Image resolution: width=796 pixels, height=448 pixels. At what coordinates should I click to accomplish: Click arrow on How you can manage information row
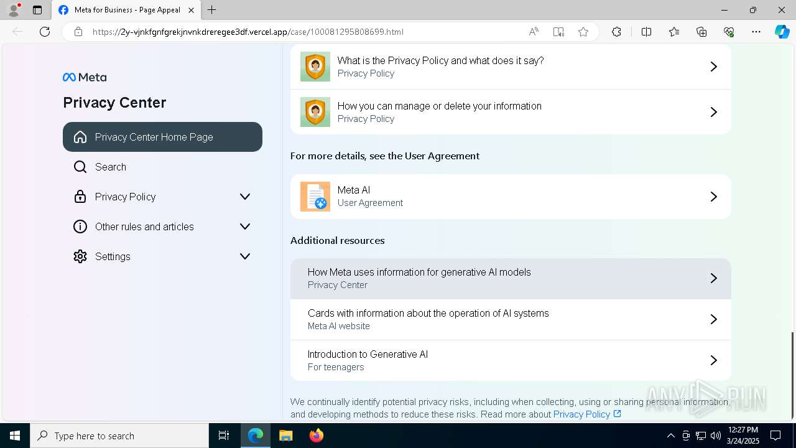click(x=714, y=112)
